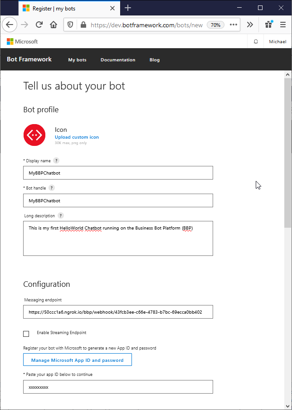Click the scrollbar down arrow
292x410 pixels.
click(287, 405)
